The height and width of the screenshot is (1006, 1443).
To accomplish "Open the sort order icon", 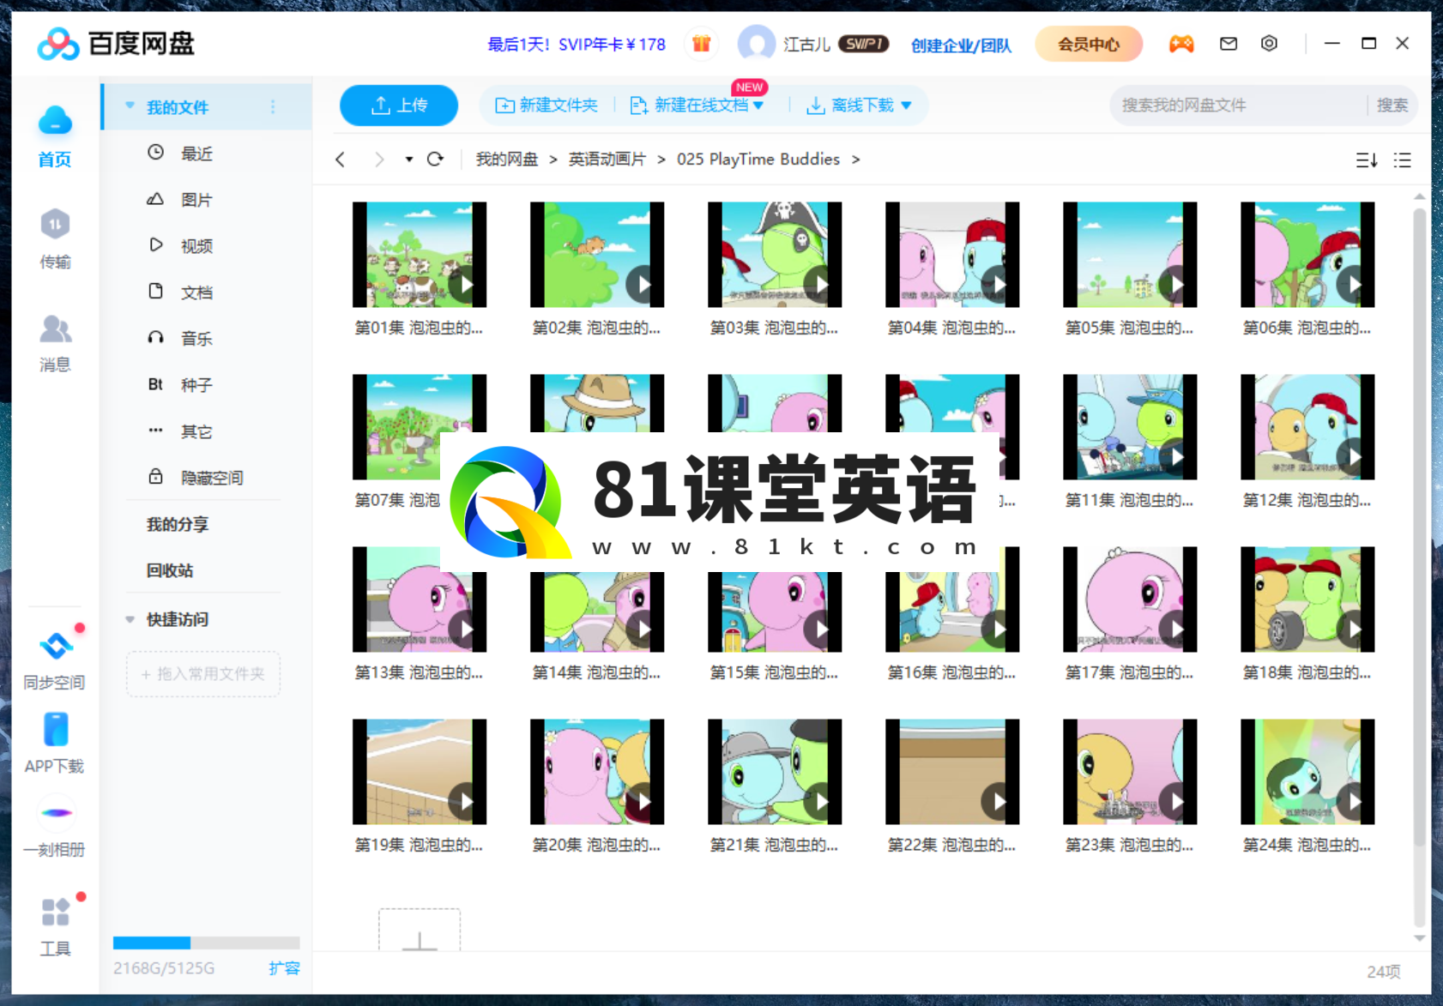I will tap(1367, 160).
